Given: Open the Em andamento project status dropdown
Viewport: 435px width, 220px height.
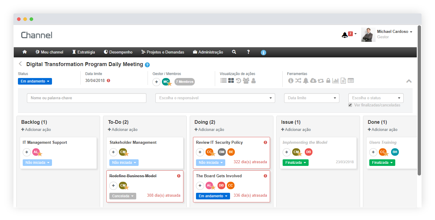Looking at the screenshot, I should point(35,81).
